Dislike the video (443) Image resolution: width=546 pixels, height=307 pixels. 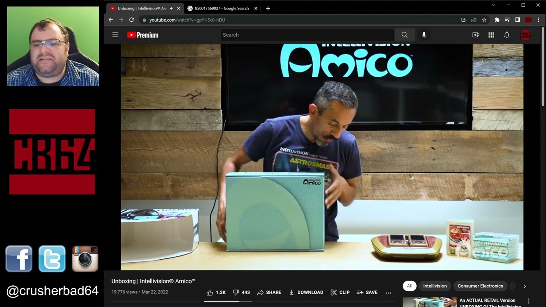(x=241, y=293)
